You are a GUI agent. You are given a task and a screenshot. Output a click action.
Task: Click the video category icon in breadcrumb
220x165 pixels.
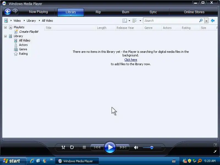pyautogui.click(x=6, y=21)
